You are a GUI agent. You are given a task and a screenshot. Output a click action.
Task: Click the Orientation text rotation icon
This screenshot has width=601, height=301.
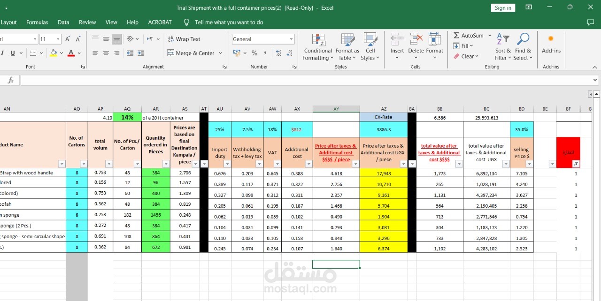(x=131, y=39)
